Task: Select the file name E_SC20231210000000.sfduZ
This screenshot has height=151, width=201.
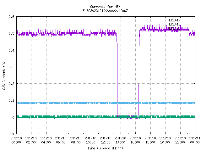Action: [105, 11]
